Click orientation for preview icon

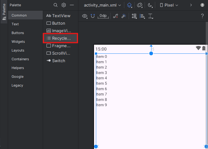point(140,5)
